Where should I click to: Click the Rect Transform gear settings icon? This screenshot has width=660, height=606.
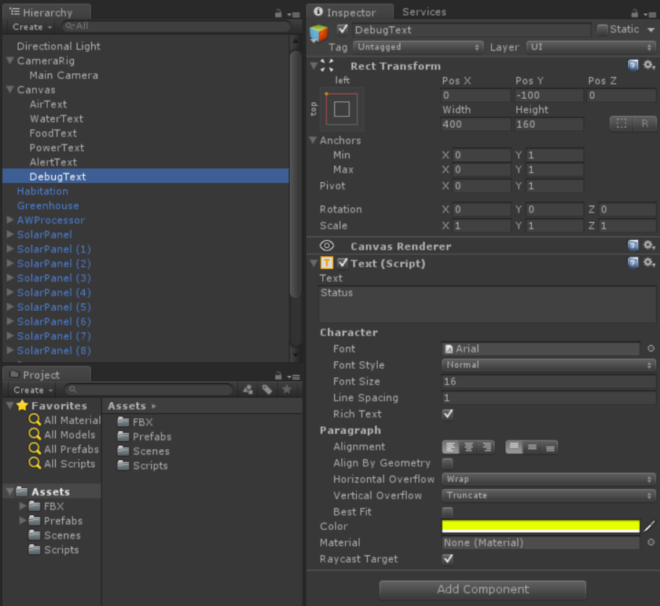coord(649,66)
